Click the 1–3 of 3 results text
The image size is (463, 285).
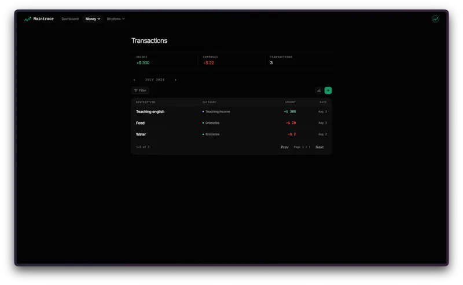142,147
